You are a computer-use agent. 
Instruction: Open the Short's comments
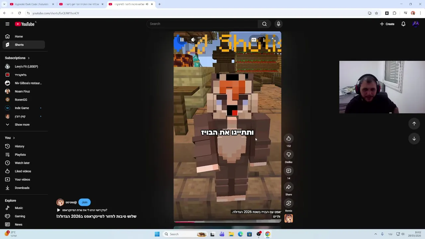click(289, 171)
